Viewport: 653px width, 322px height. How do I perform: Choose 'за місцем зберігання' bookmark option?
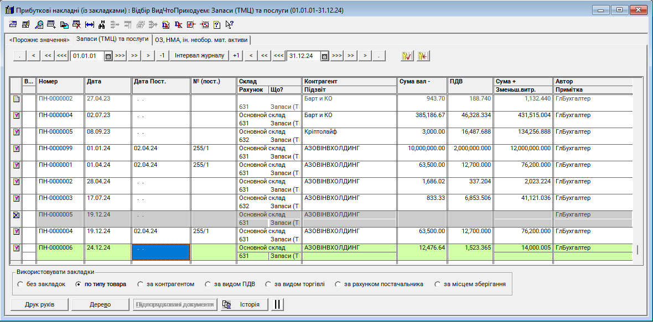438,284
